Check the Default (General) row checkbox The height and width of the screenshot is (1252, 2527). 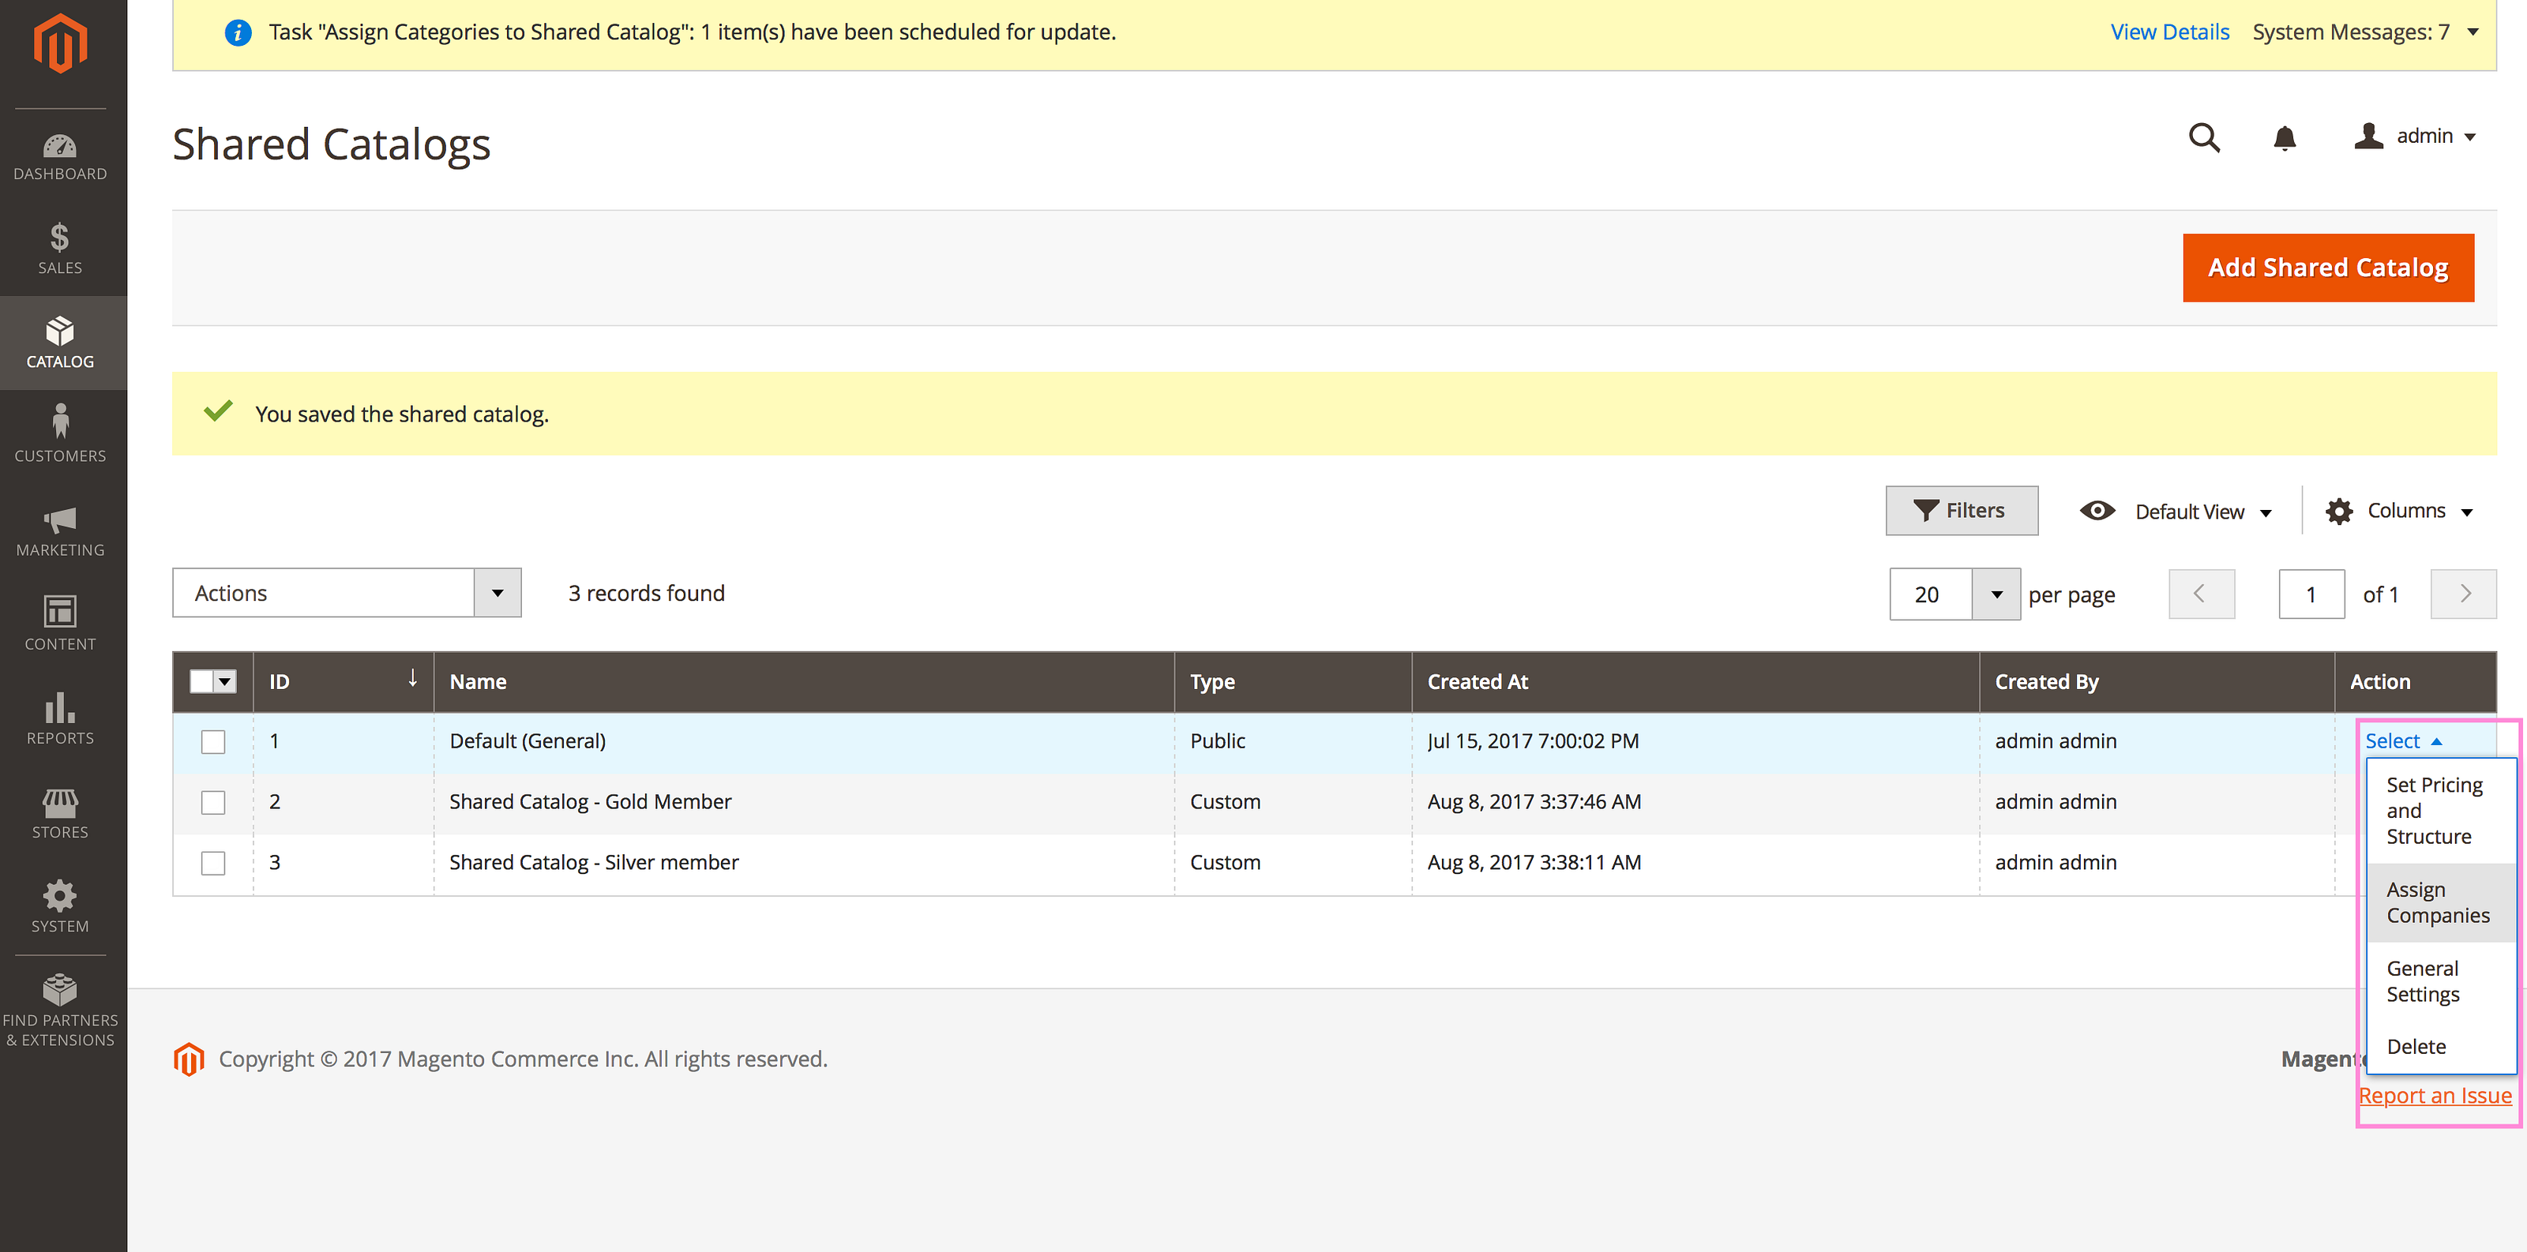(213, 741)
